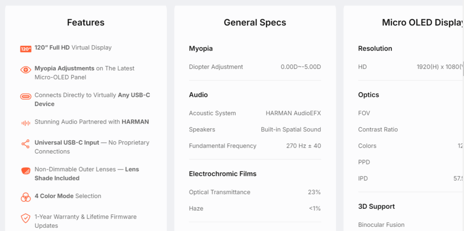Click the eye icon beside Myopia Adjustments
464x231 pixels.
pyautogui.click(x=26, y=70)
